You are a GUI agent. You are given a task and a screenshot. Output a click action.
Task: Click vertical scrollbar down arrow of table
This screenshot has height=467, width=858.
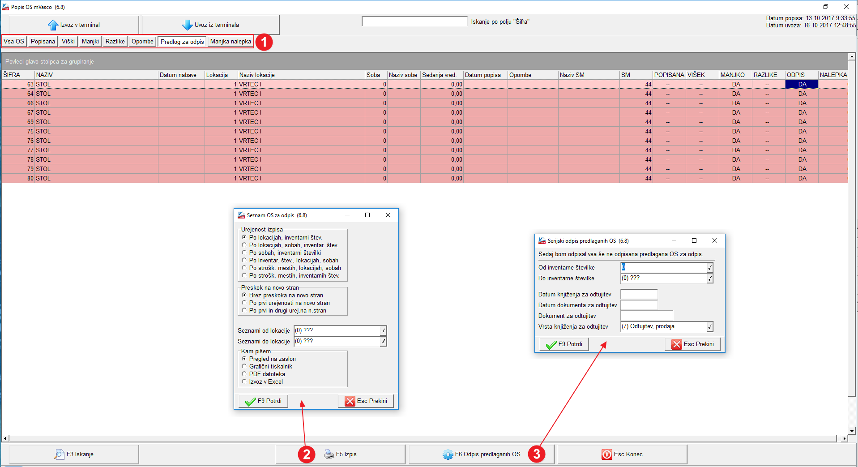(852, 431)
